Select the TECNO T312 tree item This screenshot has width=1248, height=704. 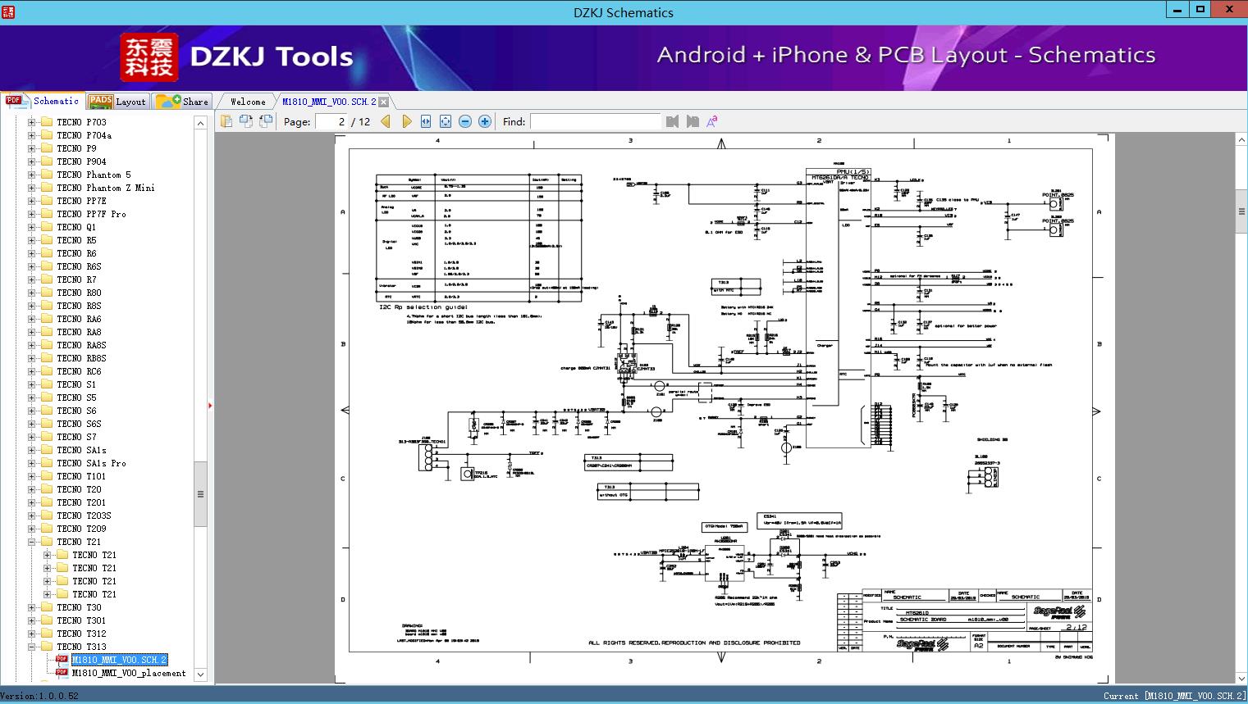81,634
